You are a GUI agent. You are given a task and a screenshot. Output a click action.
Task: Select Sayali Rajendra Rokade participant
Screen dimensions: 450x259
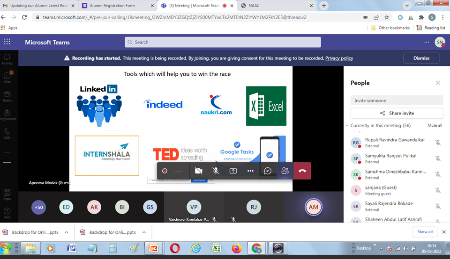pos(397,206)
